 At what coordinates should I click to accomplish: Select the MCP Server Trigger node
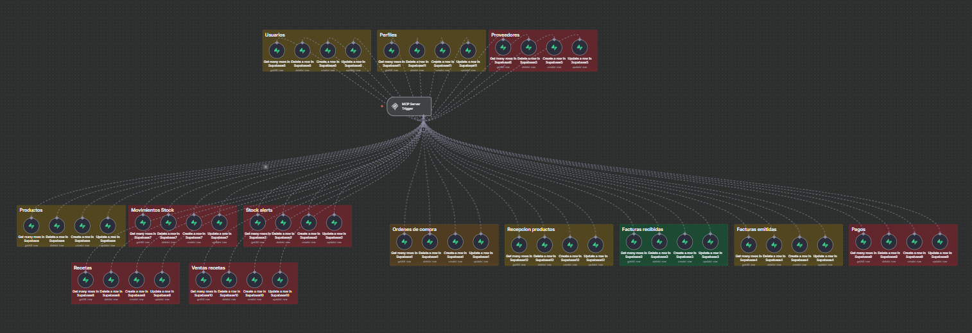(x=409, y=107)
